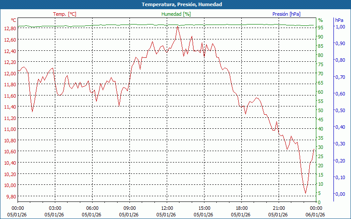The height and width of the screenshot is (219, 351).
Task: Click the 0,50 pressure tick label
Action: pyautogui.click(x=340, y=110)
